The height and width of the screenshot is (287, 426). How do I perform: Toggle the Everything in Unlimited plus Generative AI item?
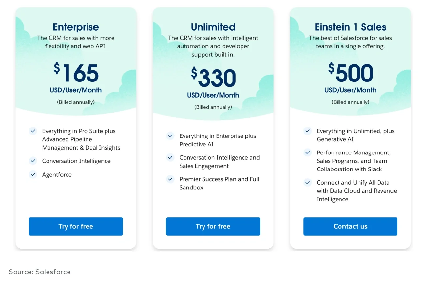click(355, 135)
